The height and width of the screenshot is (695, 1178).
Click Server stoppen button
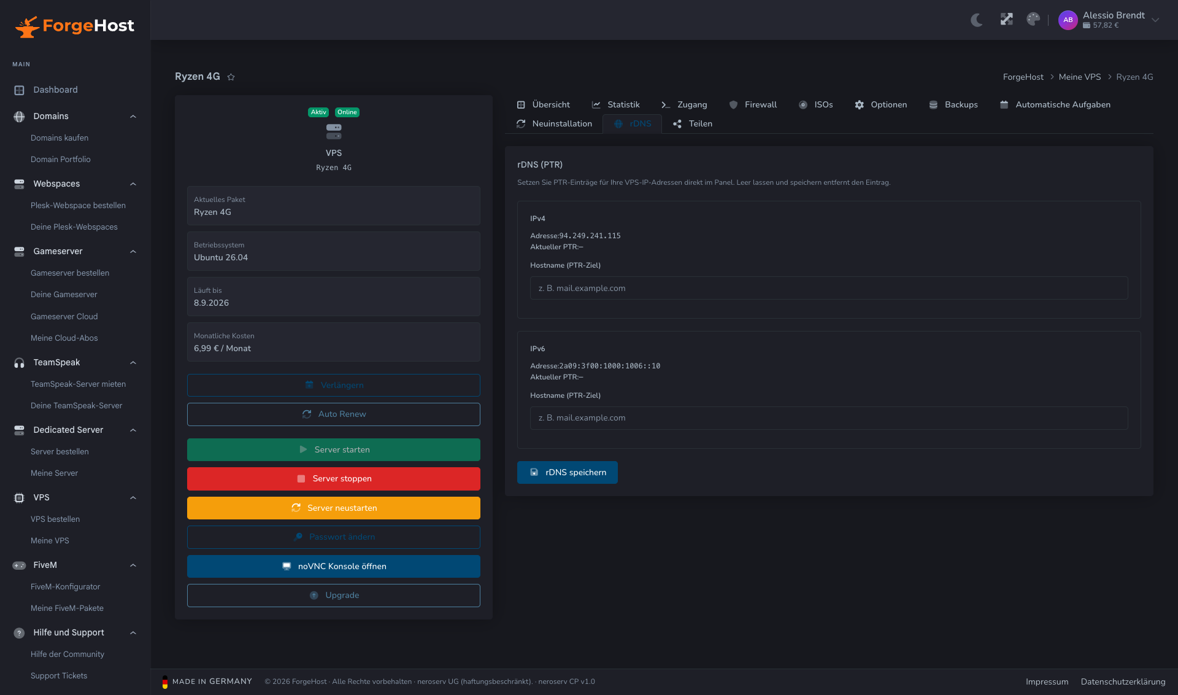(334, 479)
